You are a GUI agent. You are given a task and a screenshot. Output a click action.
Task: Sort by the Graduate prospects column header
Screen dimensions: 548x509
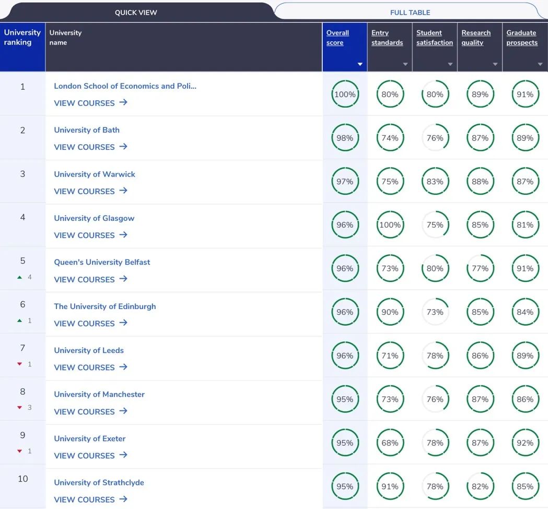(522, 38)
